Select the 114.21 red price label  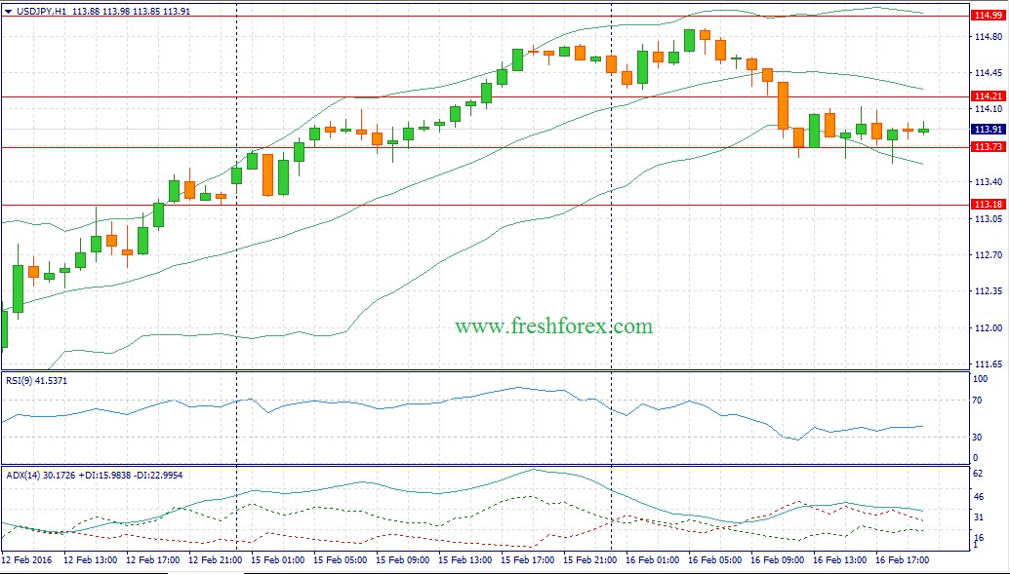tap(989, 96)
